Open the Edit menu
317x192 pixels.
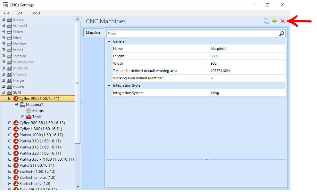pyautogui.click(x=19, y=13)
